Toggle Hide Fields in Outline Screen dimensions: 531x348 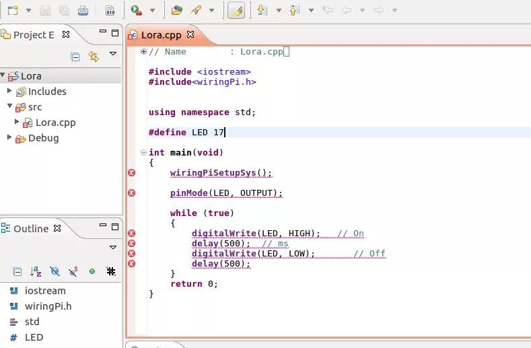55,271
